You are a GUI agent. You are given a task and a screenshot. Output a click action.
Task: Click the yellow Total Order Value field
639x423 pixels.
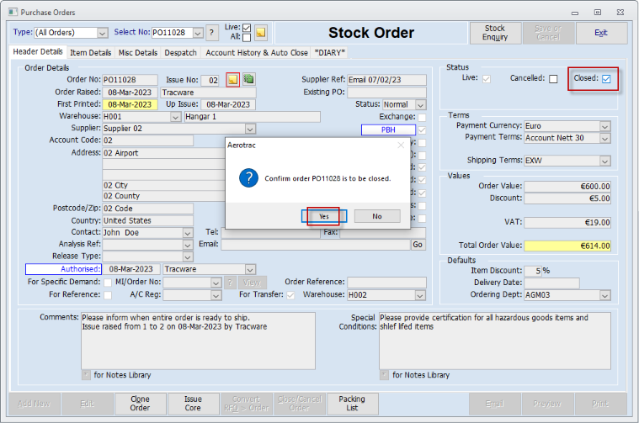tap(567, 246)
